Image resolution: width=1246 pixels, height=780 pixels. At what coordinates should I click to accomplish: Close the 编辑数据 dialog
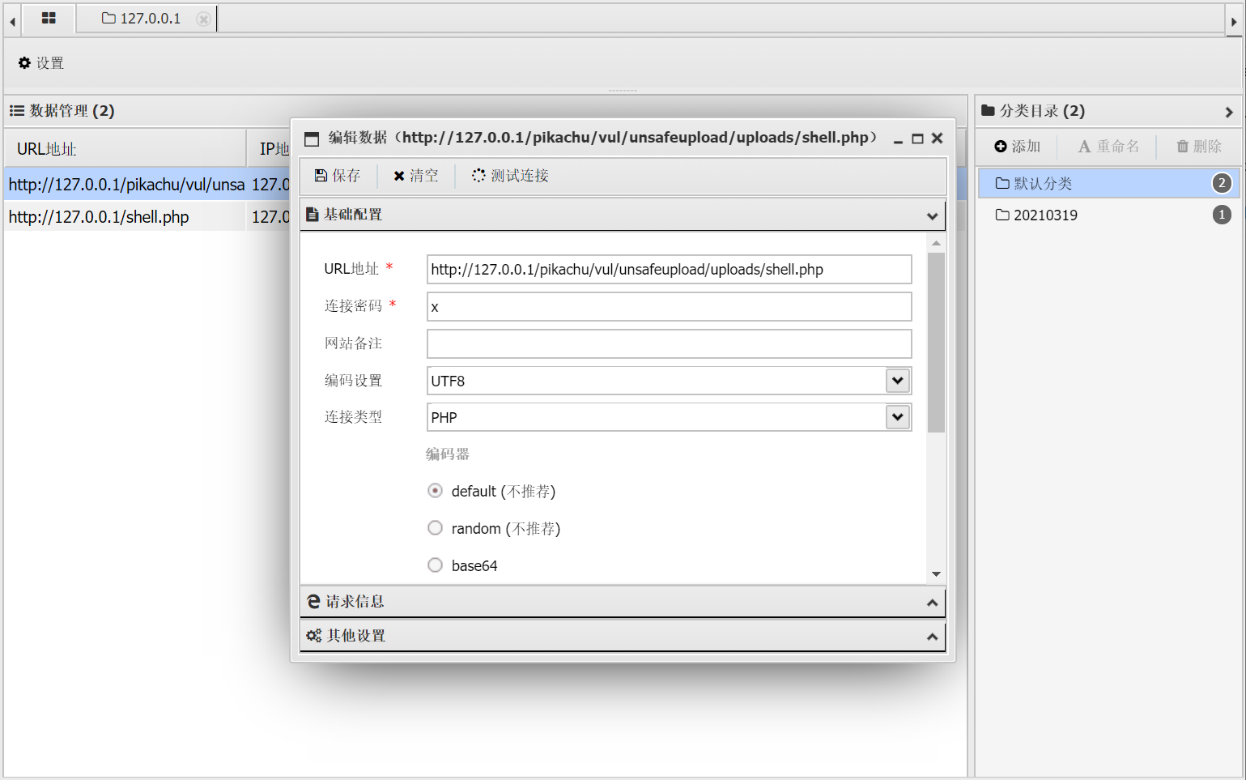point(937,139)
